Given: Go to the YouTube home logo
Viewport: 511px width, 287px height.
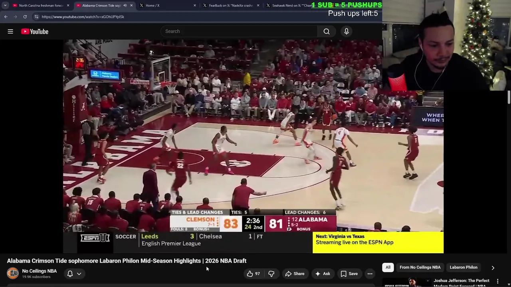Looking at the screenshot, I should click(x=35, y=31).
